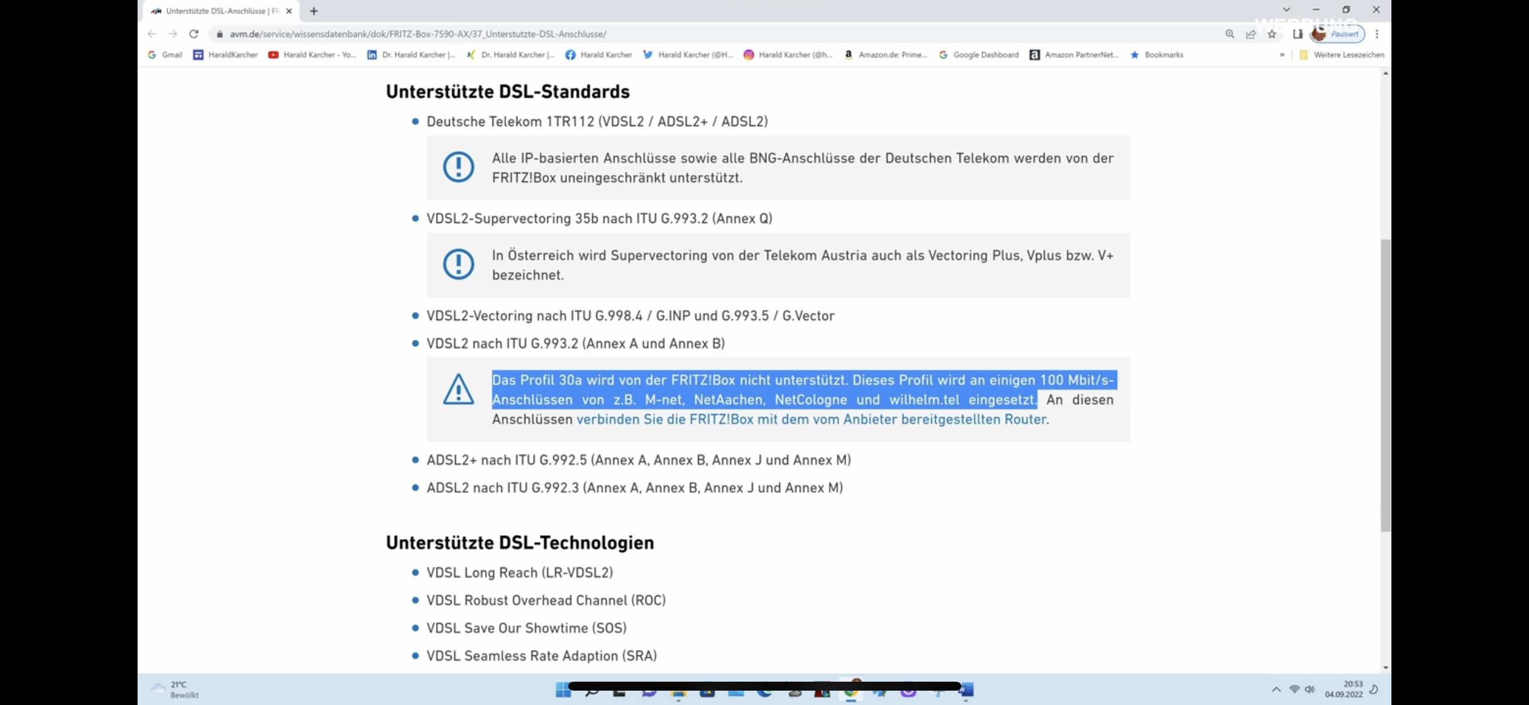Click the page vertical scrollbar thumb
The height and width of the screenshot is (705, 1529).
click(1385, 385)
